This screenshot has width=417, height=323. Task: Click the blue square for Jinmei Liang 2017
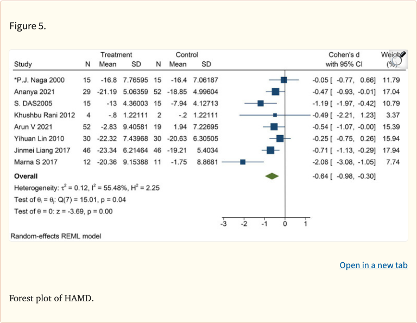point(270,150)
